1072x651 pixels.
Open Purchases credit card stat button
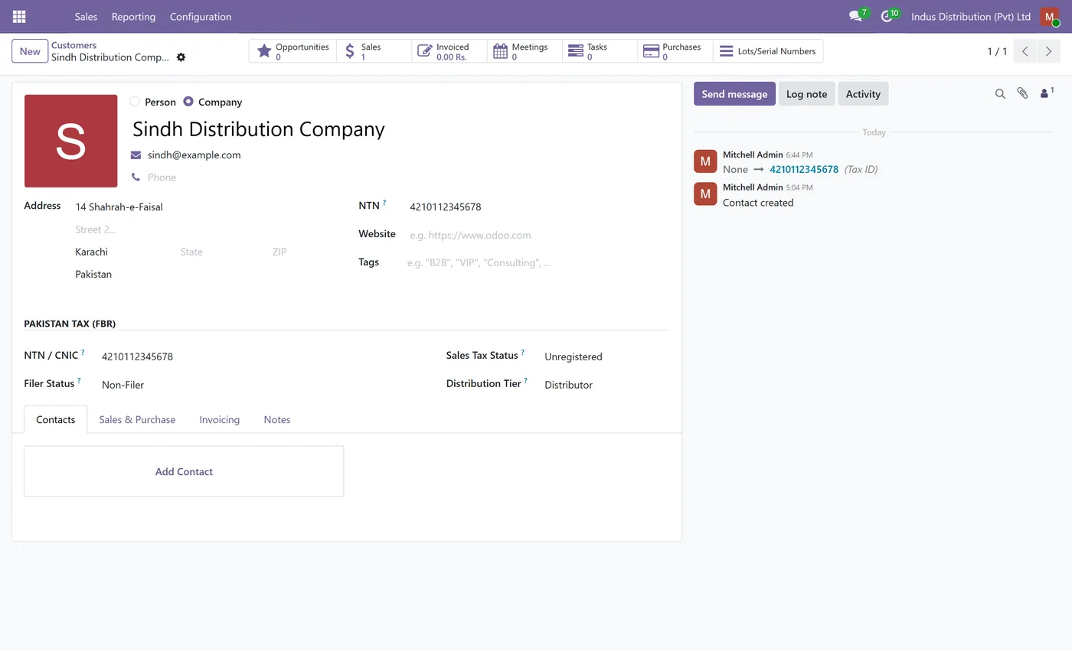pos(674,51)
